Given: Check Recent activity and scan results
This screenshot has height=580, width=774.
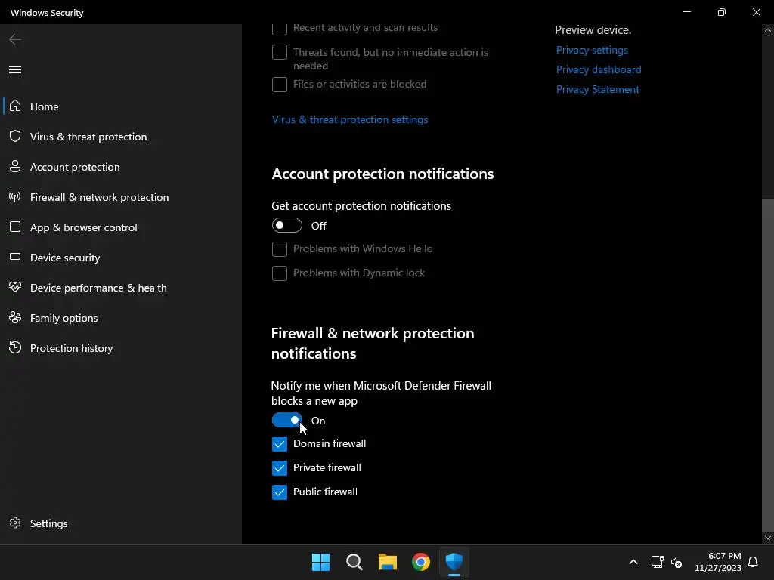Looking at the screenshot, I should point(280,28).
